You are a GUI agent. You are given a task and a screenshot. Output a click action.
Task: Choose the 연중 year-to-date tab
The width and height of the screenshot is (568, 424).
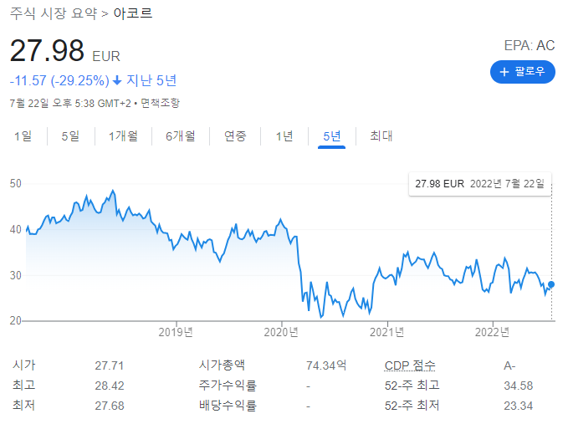(x=235, y=136)
